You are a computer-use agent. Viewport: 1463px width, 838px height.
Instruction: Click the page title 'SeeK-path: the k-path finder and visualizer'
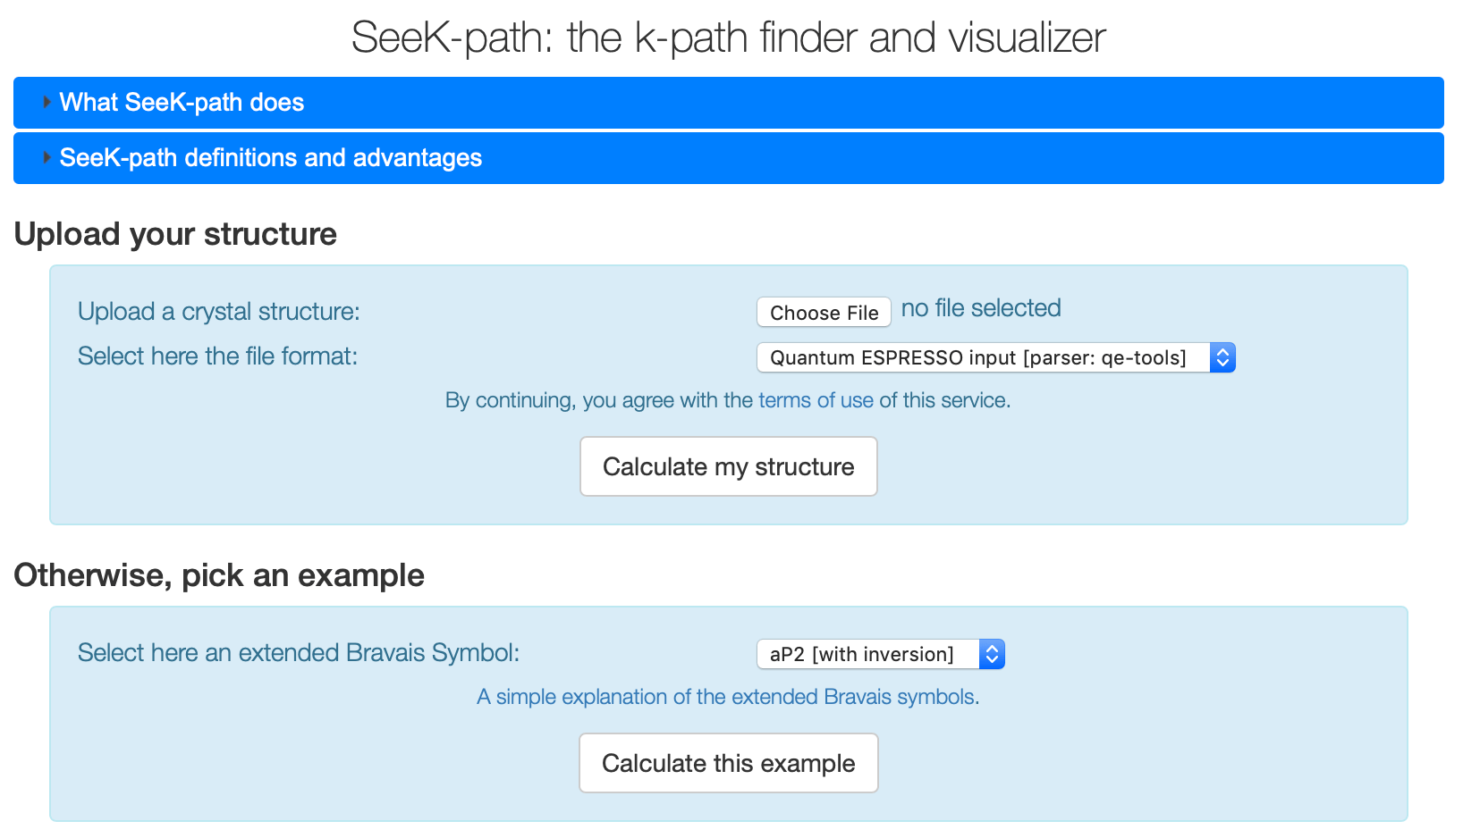(x=730, y=38)
